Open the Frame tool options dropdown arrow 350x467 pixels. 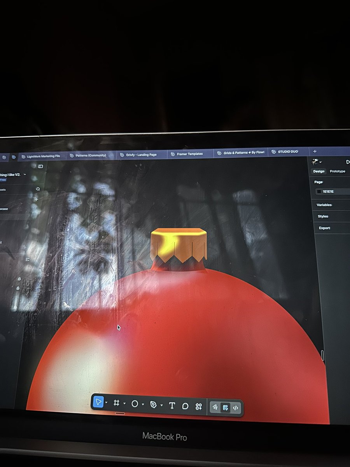tap(124, 404)
